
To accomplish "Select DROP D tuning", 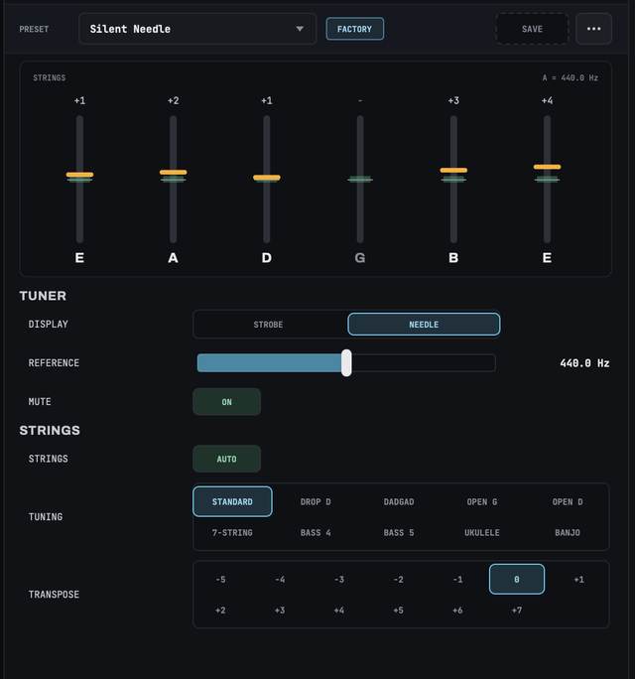I will (x=316, y=502).
